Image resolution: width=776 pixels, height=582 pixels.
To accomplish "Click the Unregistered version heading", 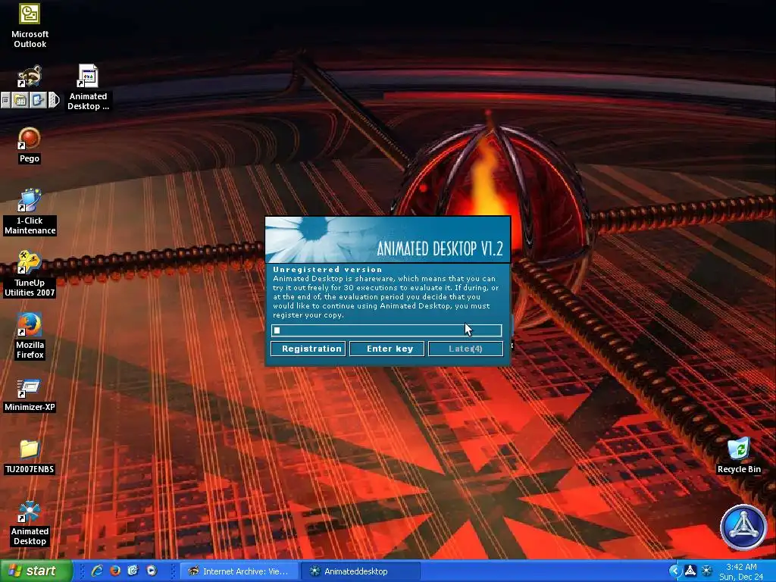I will [327, 270].
